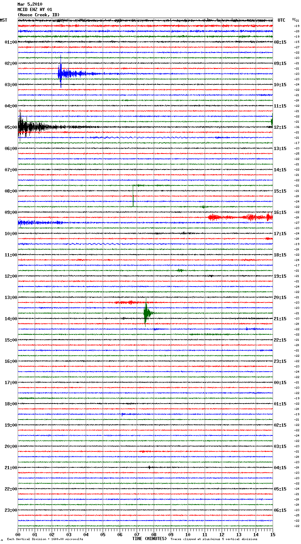Click the green seismic burst before 14:00
This screenshot has width=301, height=544.
coord(148,313)
